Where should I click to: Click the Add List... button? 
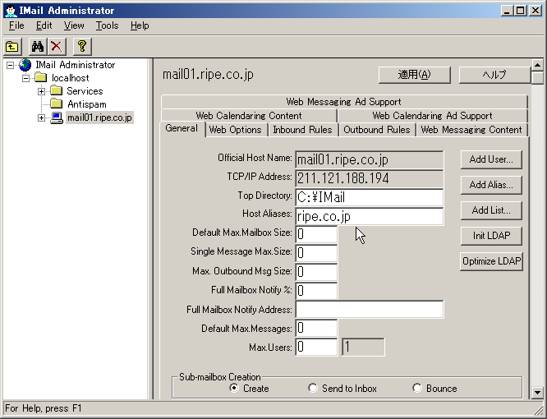click(491, 210)
